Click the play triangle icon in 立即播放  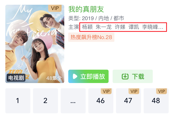pos(75,76)
